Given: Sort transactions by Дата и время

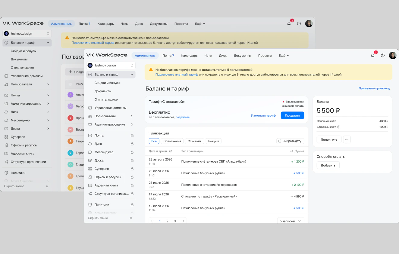Looking at the screenshot, I should 160,151.
